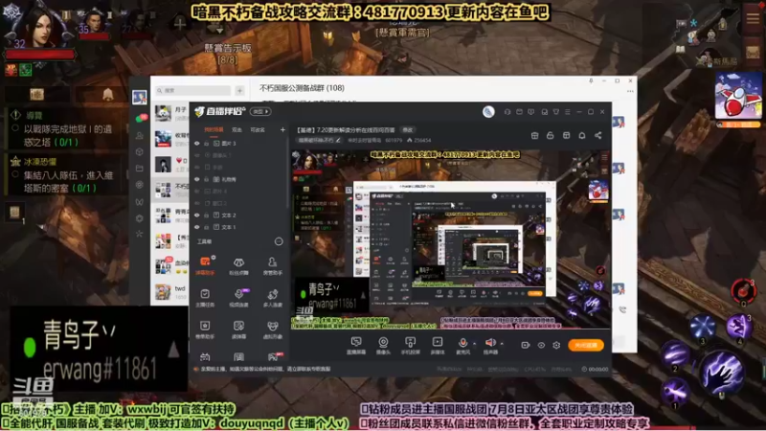766x431 pixels.
Task: Expand the microphone options arrow
Action: coord(474,344)
